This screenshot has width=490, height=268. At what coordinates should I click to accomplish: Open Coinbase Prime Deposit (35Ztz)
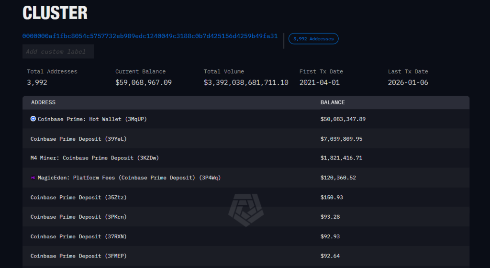pyautogui.click(x=78, y=197)
